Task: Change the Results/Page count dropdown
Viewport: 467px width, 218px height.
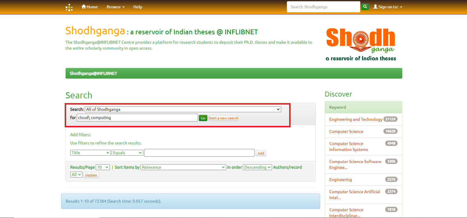Action: [x=103, y=167]
